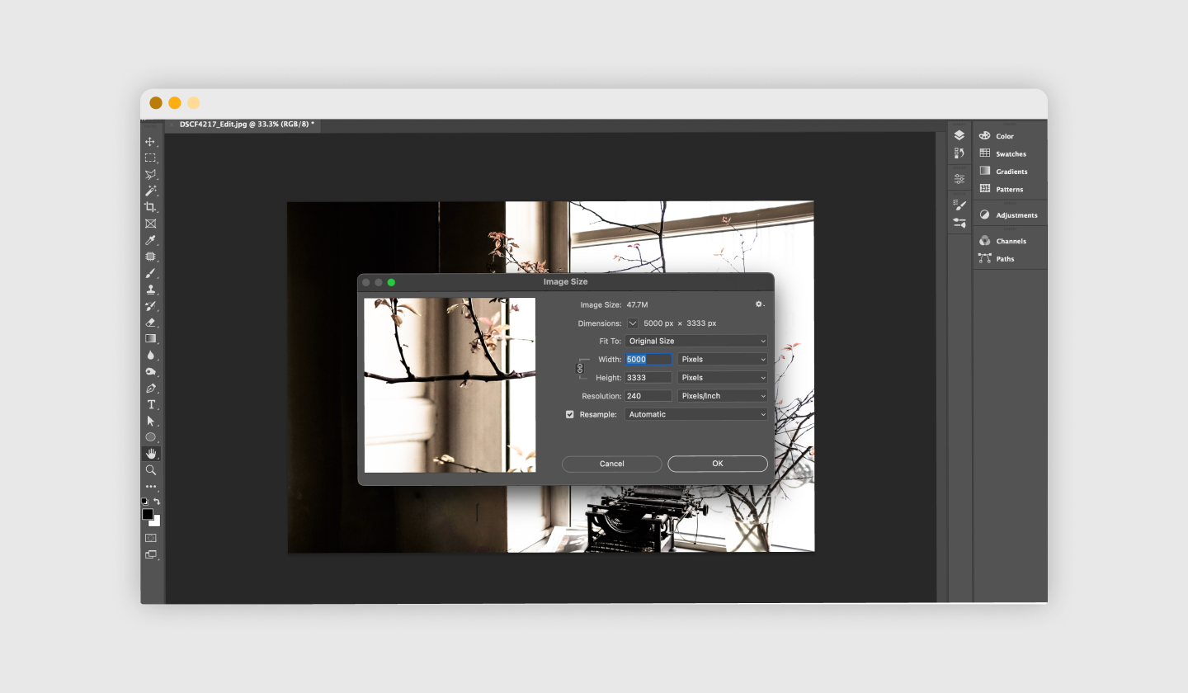The image size is (1188, 693).
Task: Choose the Horizontal Type tool
Action: [151, 404]
